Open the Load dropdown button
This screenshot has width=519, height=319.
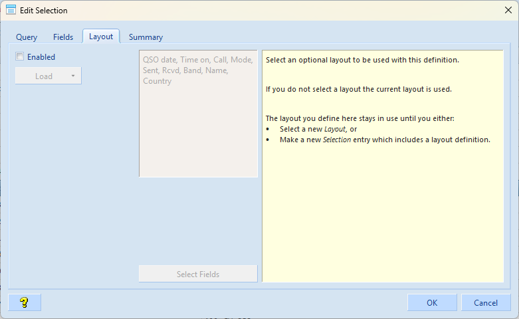[x=44, y=76]
